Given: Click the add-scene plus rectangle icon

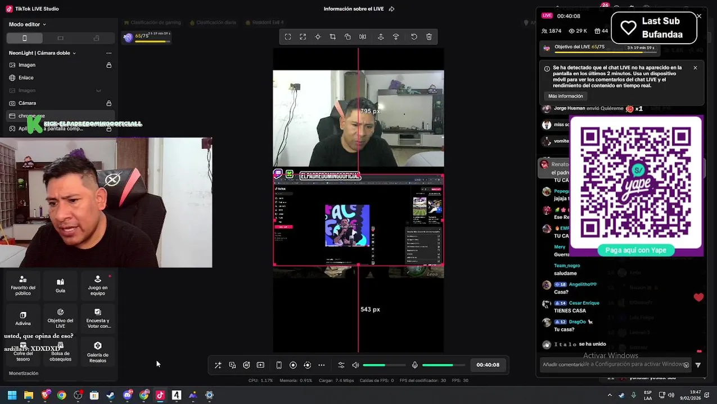Looking at the screenshot, I should click(x=260, y=365).
